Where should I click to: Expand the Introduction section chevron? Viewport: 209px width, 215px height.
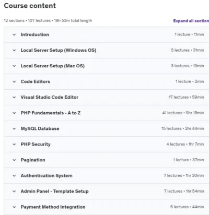tap(14, 34)
